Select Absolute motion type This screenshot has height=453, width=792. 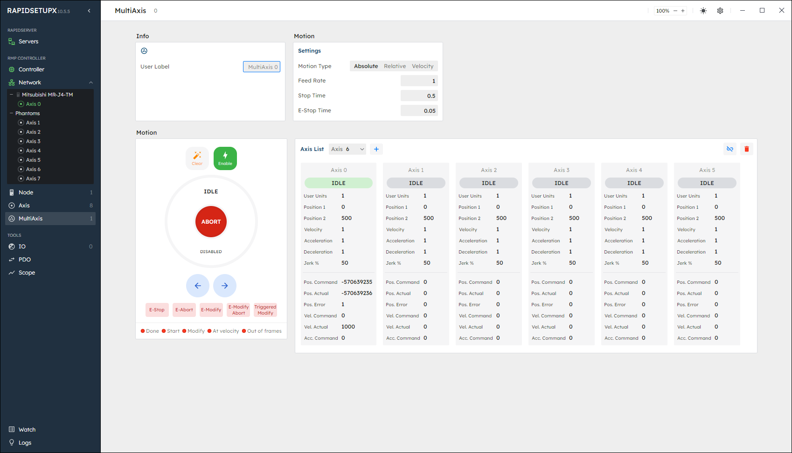pyautogui.click(x=366, y=66)
